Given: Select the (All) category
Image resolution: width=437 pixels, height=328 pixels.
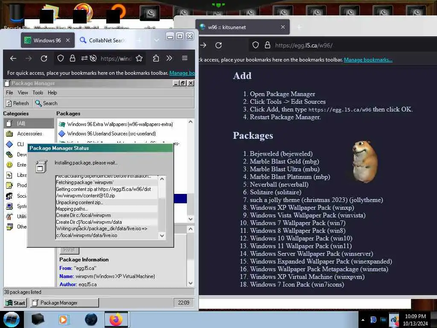Looking at the screenshot, I should coord(29,123).
